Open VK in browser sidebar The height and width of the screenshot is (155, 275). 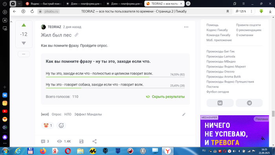click(x=5, y=95)
